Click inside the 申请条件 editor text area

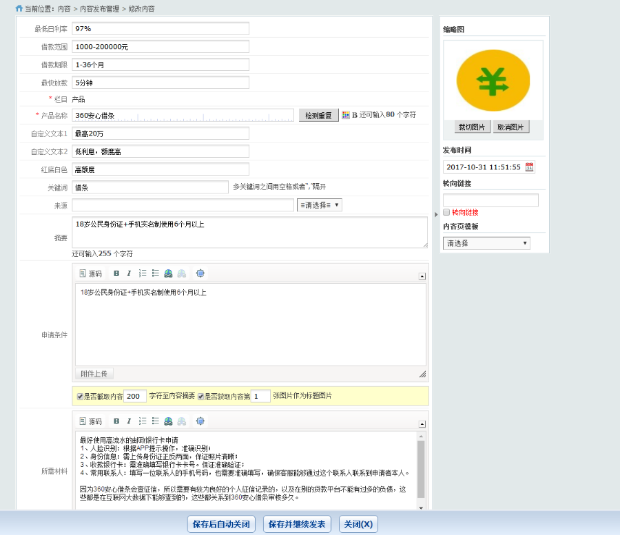coord(251,324)
